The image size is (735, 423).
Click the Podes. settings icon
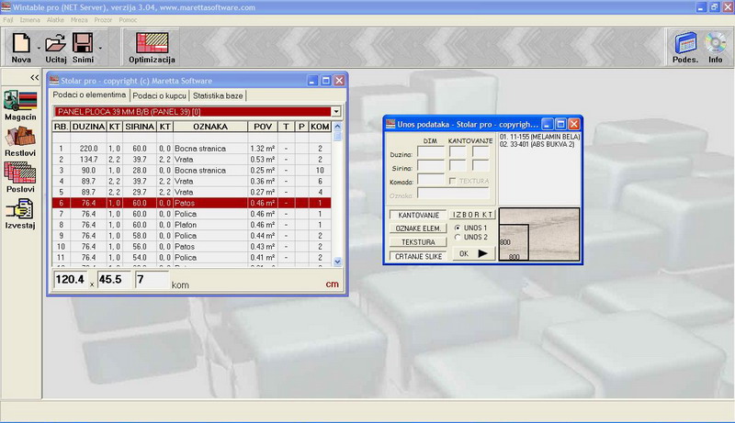click(684, 46)
